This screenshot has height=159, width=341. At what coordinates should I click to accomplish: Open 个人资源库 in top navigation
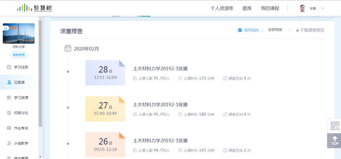coord(222,8)
